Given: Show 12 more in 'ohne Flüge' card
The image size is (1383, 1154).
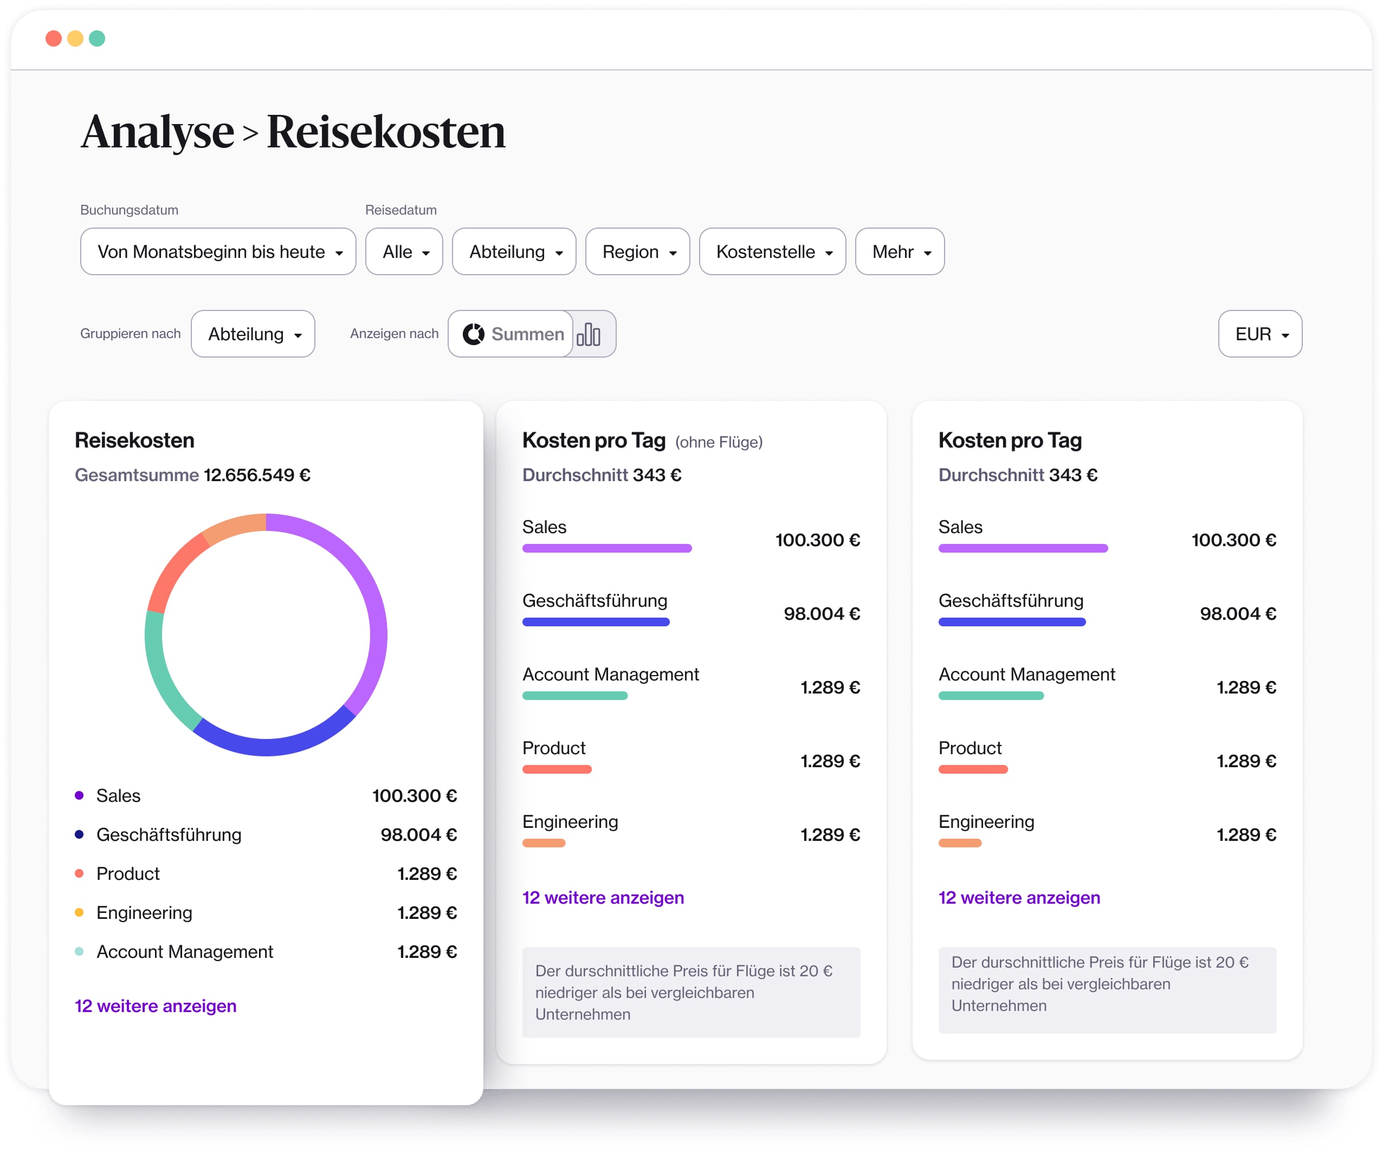Looking at the screenshot, I should (x=603, y=897).
